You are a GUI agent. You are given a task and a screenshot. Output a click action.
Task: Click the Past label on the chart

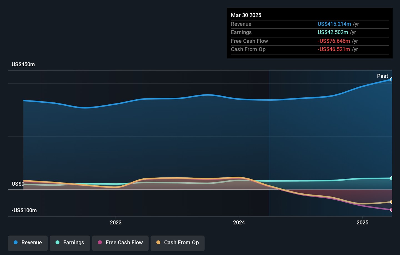click(x=382, y=76)
